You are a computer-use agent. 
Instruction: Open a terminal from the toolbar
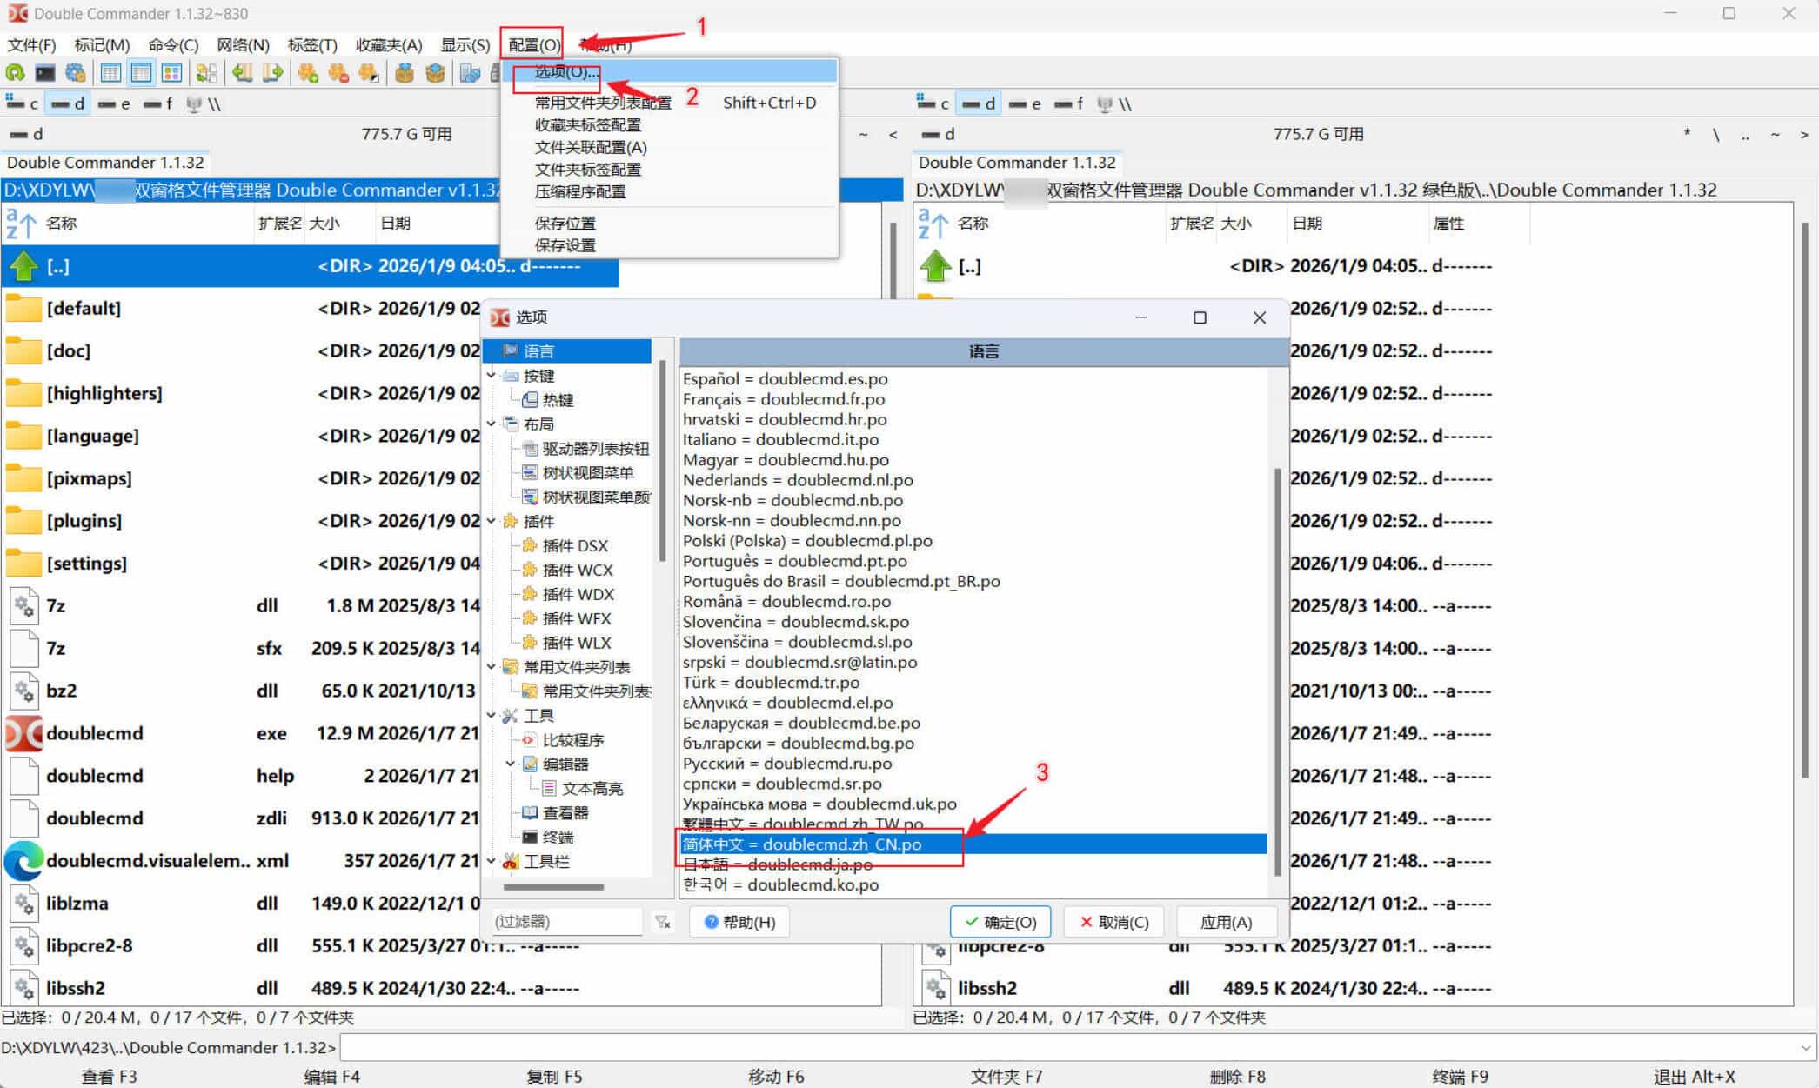46,73
